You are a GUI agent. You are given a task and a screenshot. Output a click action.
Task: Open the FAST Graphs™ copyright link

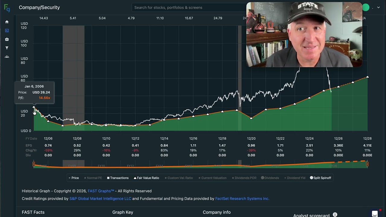(101, 191)
